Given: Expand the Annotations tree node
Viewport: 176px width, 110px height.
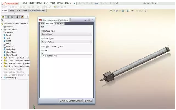Looking at the screenshot, I should click(2, 29).
